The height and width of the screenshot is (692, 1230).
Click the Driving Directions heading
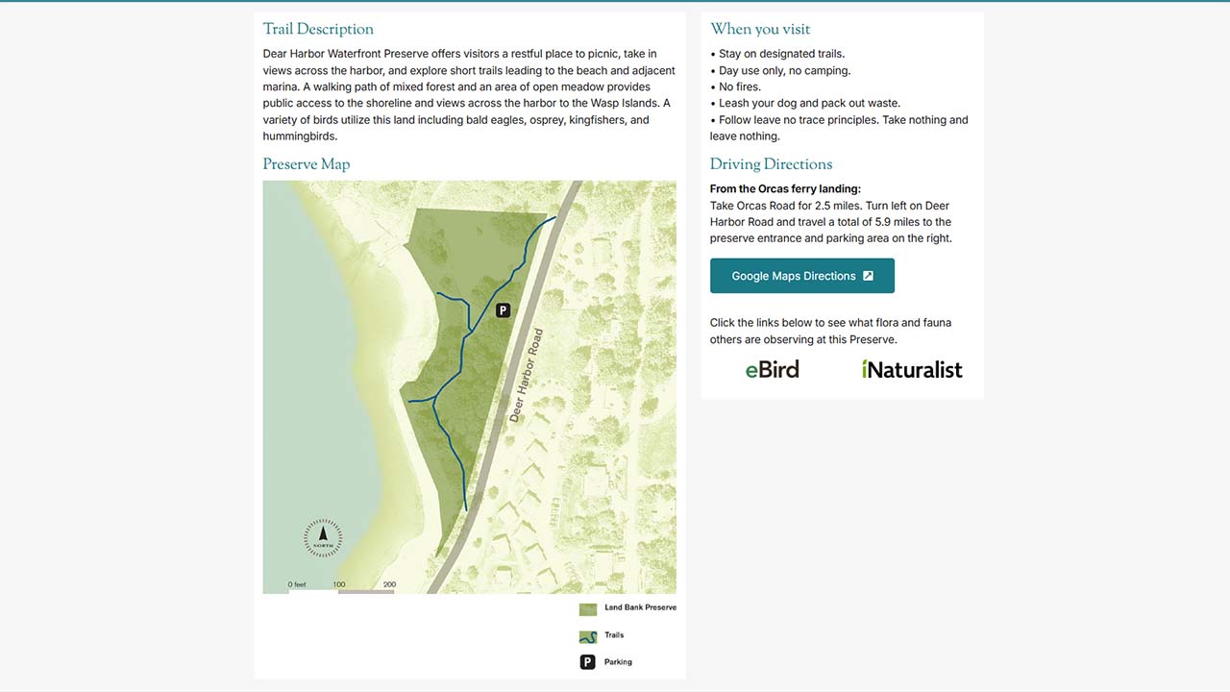[771, 164]
